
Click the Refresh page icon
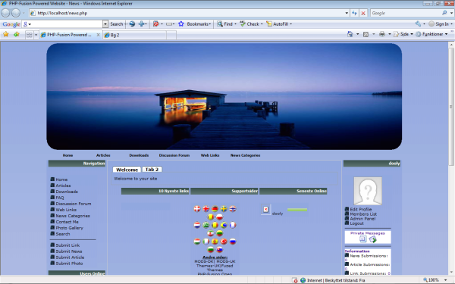tap(354, 13)
